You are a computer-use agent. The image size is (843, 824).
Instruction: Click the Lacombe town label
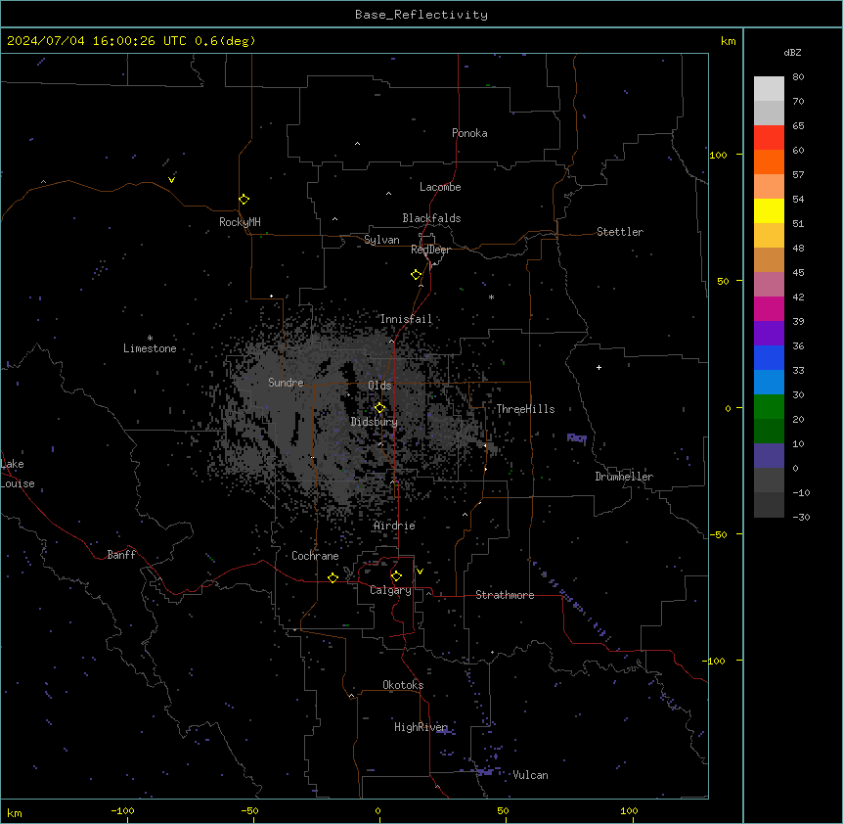440,187
